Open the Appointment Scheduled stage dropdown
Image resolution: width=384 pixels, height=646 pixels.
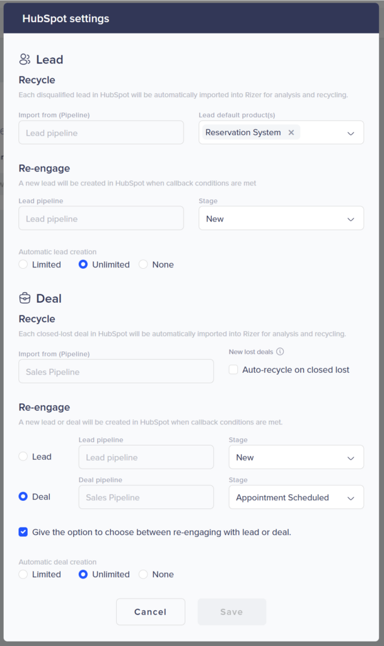pyautogui.click(x=296, y=497)
